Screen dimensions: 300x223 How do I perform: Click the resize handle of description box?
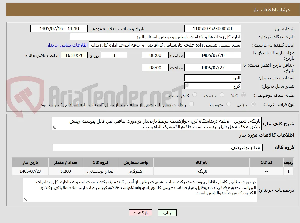54,128
